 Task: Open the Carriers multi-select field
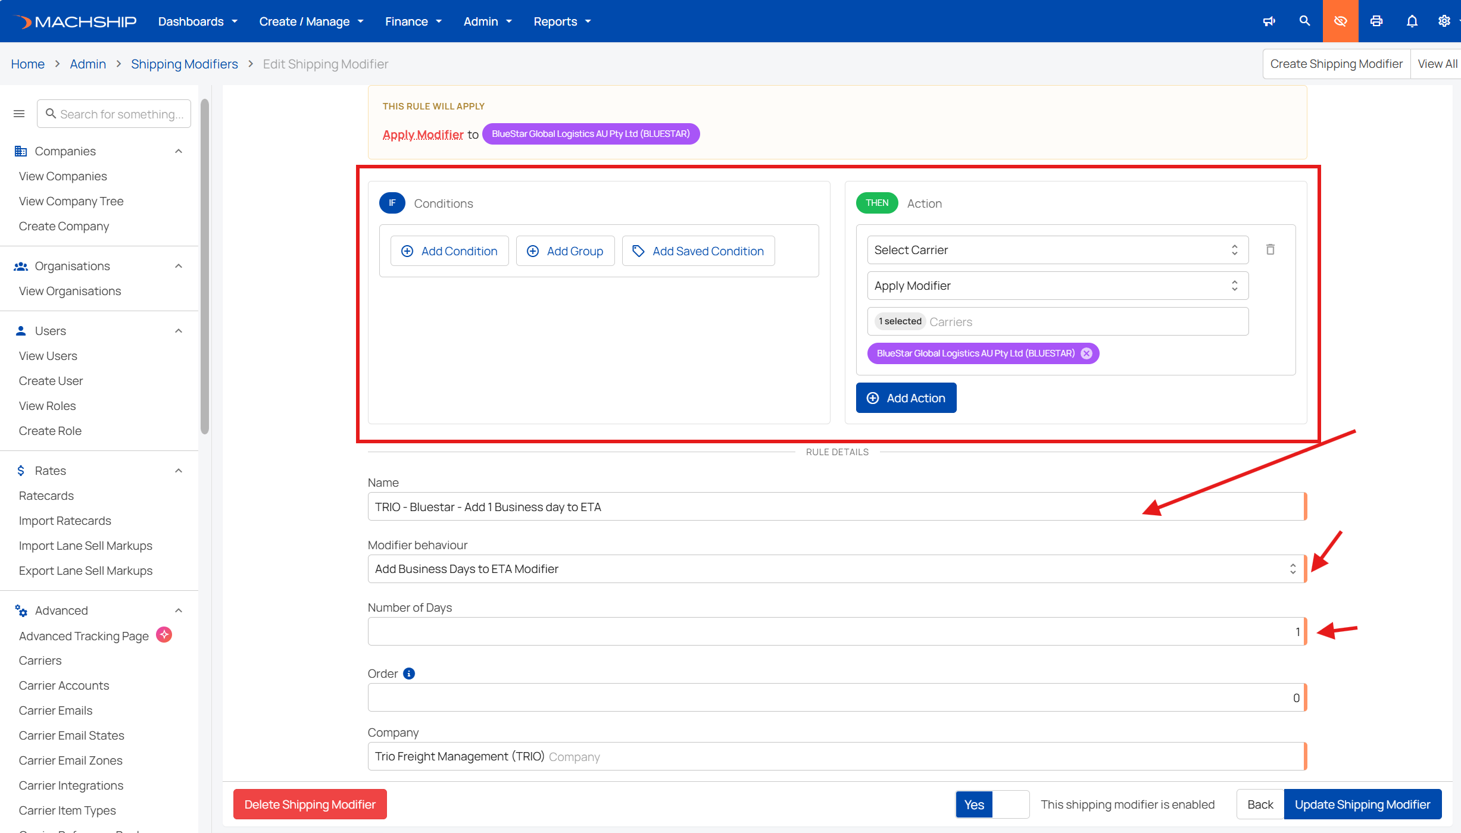1058,321
